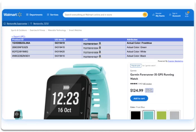Click UPC 753759161958

[x=91, y=52]
